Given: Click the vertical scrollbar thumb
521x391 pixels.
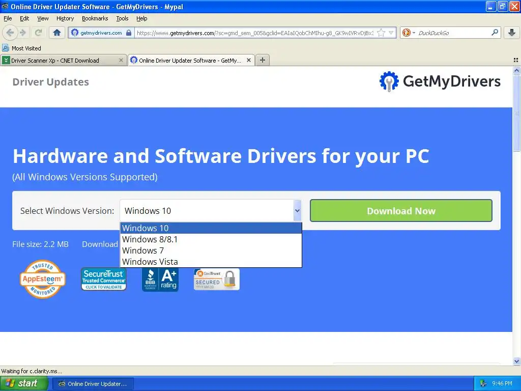Looking at the screenshot, I should pos(516,113).
